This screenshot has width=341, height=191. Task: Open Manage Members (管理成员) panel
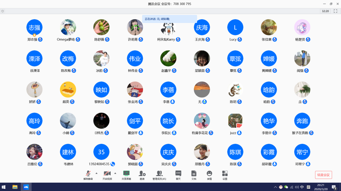(159, 173)
